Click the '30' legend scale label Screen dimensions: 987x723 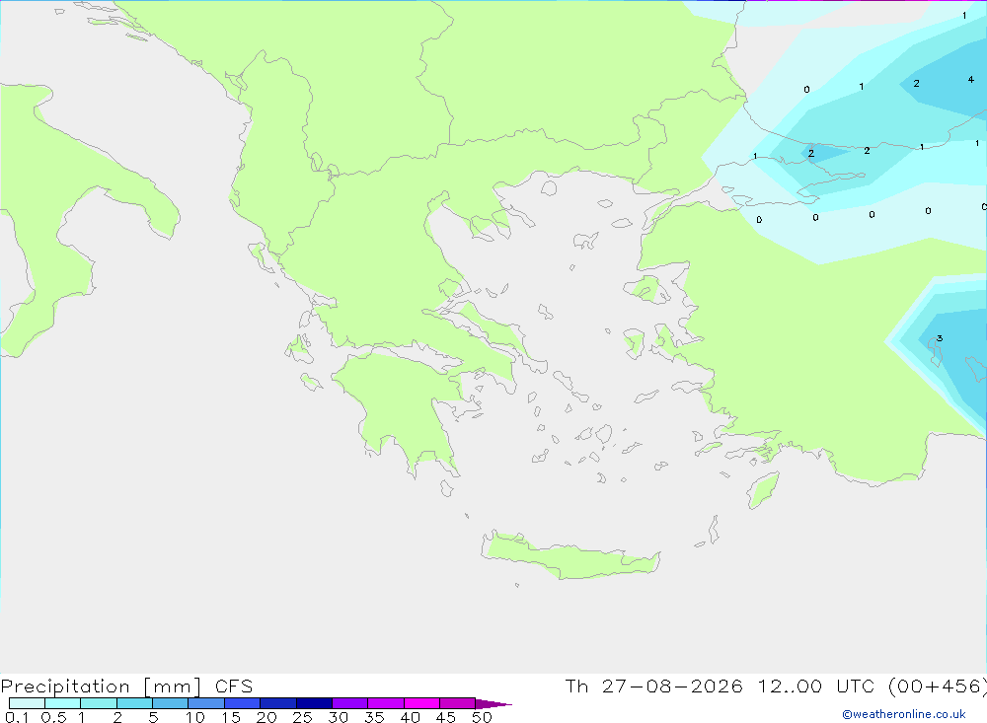pos(339,717)
